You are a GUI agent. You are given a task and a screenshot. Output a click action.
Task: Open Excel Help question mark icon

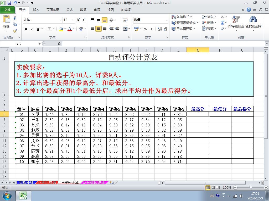(249, 10)
